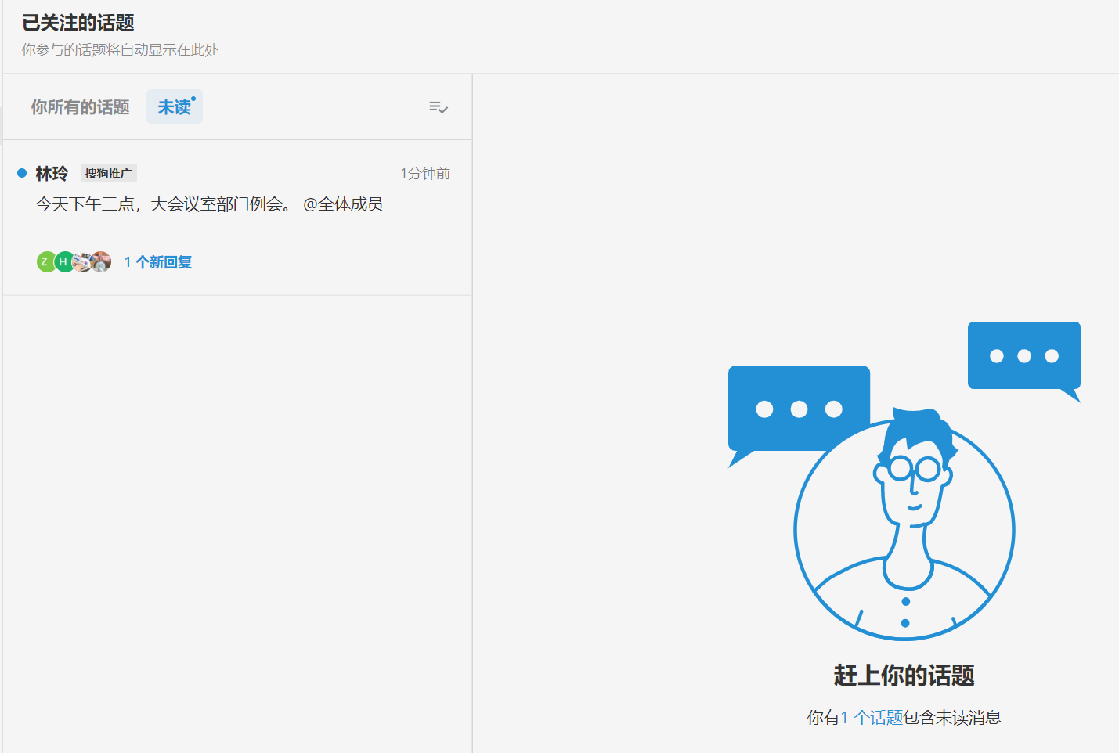The height and width of the screenshot is (753, 1119).
Task: Click the mark-all-as-read icon
Action: (x=438, y=107)
